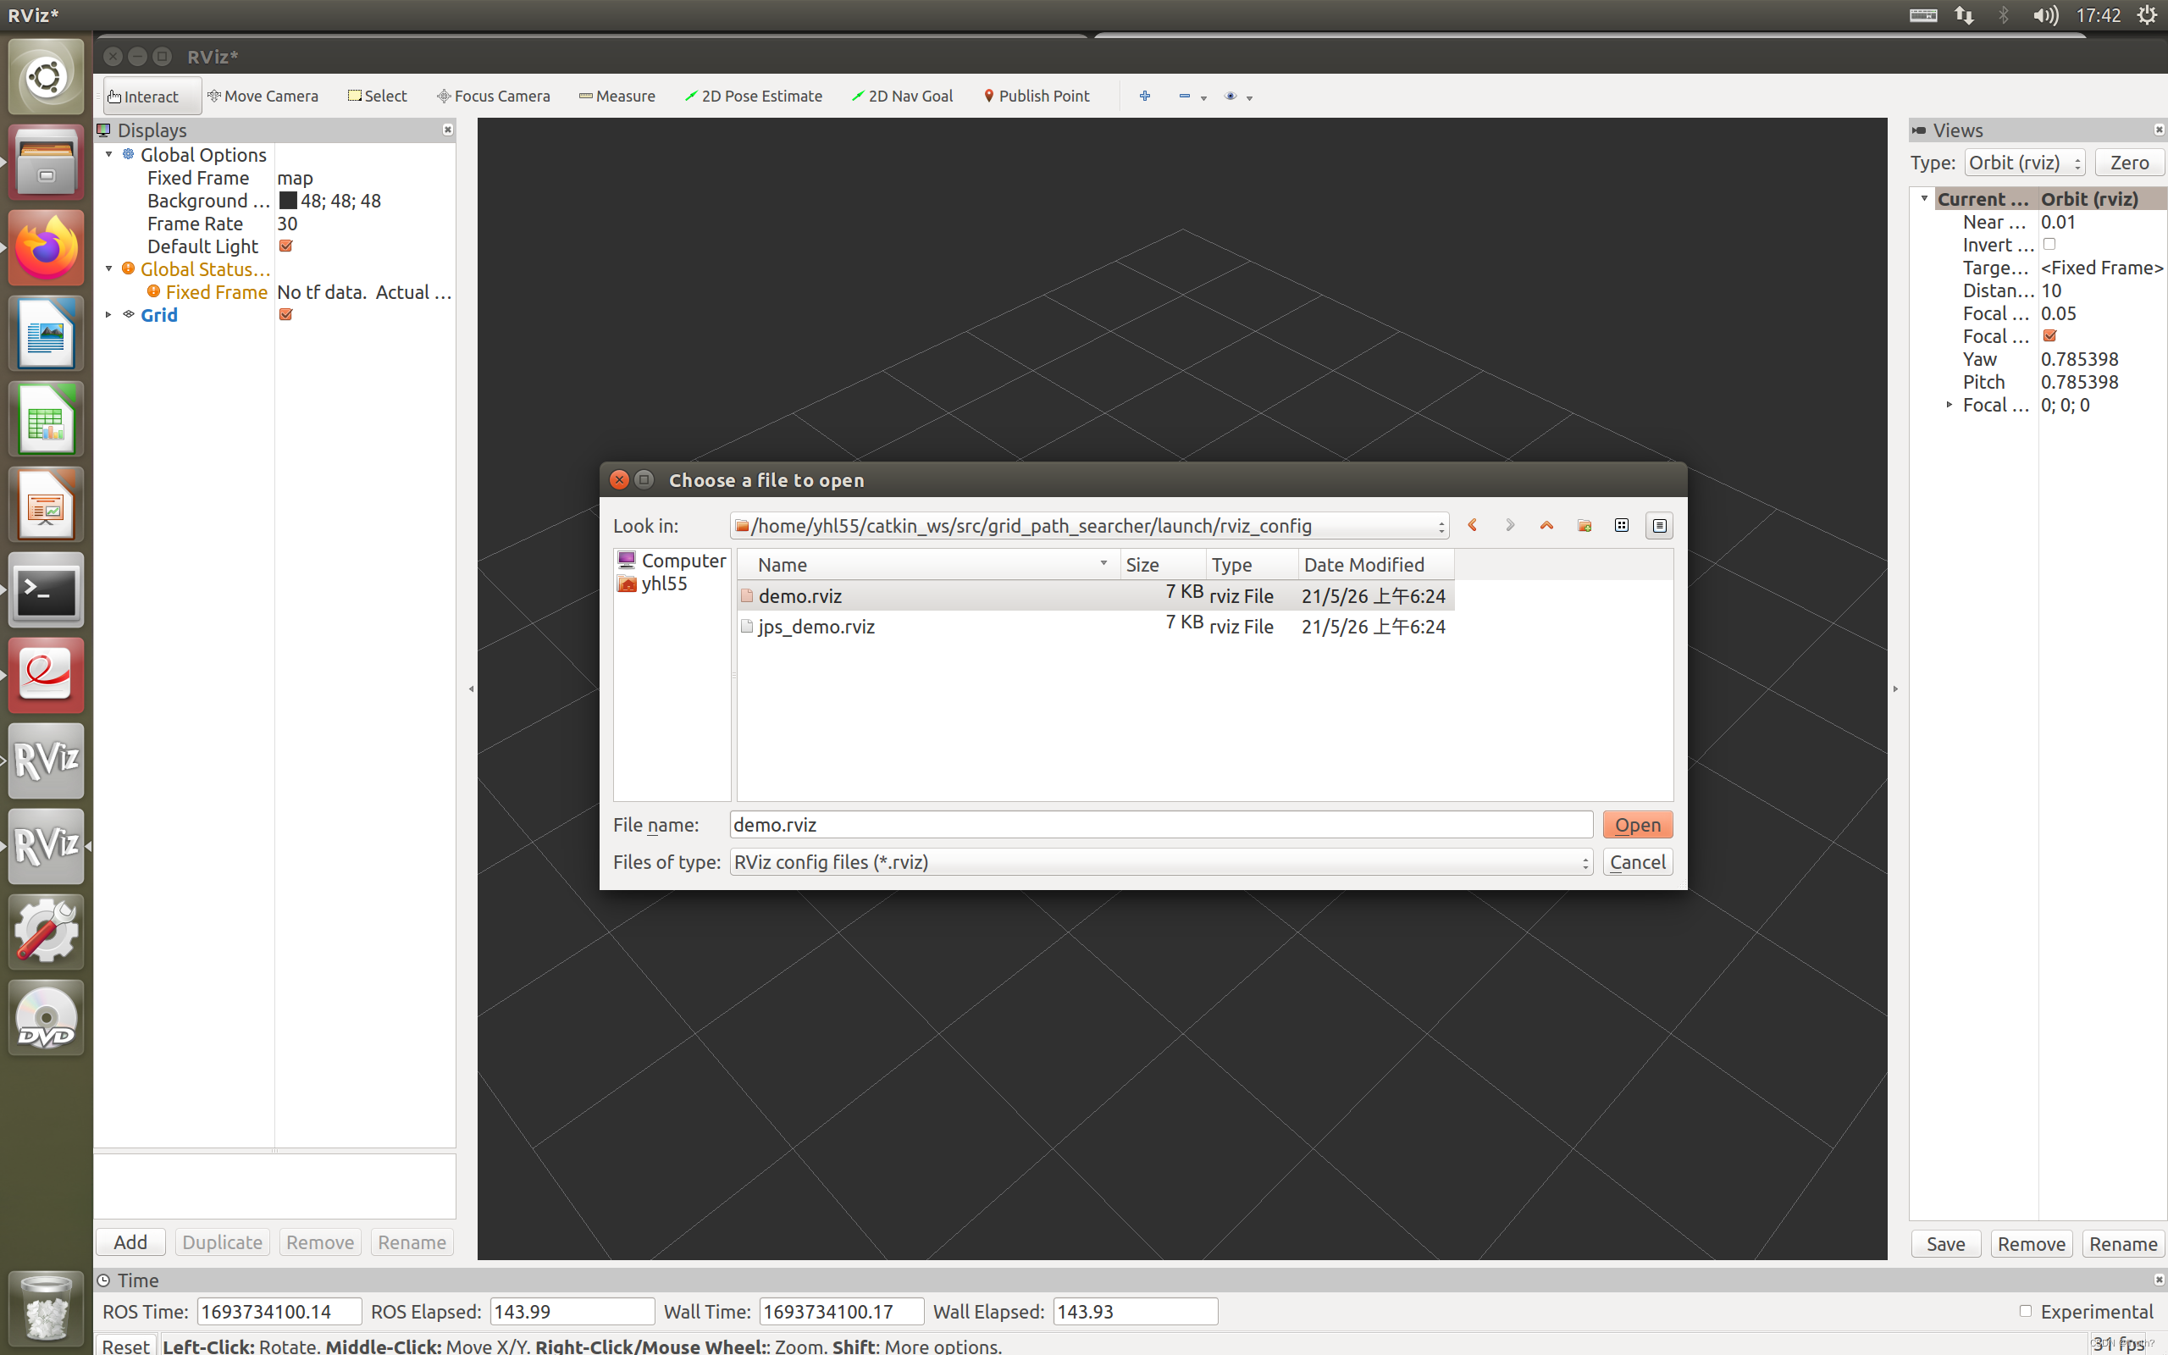The height and width of the screenshot is (1355, 2168).
Task: Choose the 2D Pose Estimate tool
Action: [754, 96]
